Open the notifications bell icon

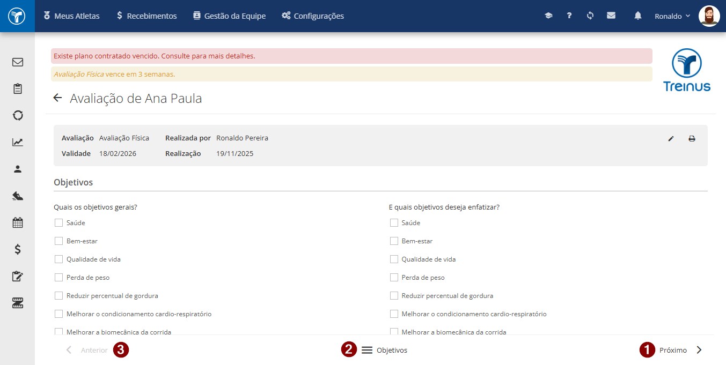click(637, 16)
